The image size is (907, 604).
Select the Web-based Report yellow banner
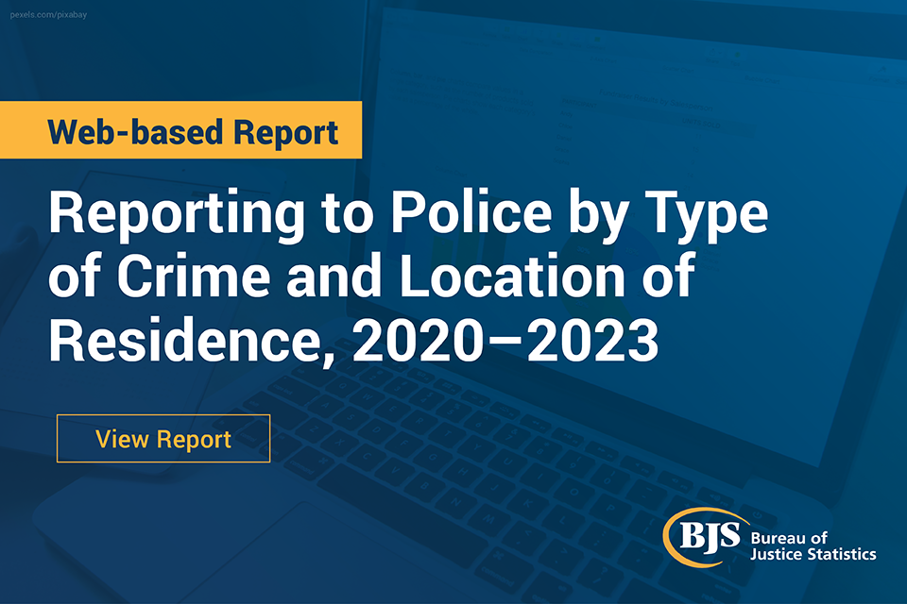pos(181,130)
